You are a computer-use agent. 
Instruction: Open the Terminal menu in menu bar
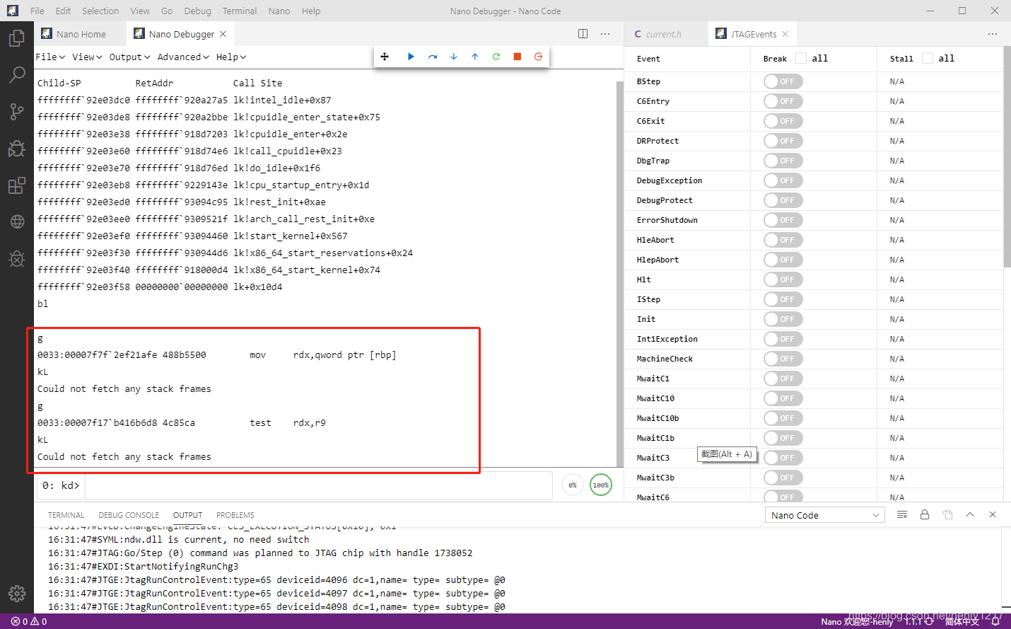pyautogui.click(x=240, y=11)
